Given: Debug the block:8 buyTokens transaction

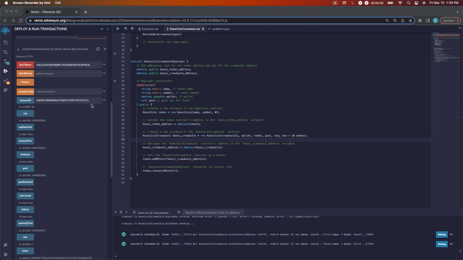Looking at the screenshot, I should click(442, 234).
